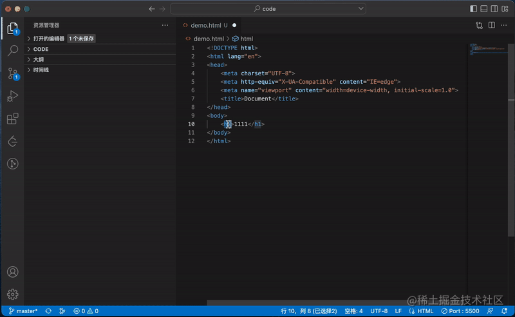
Task: Open the command center dropdown arrow
Action: (360, 9)
